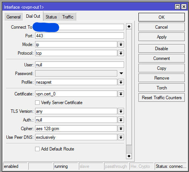
Task: Open the Status tab
Action: pyautogui.click(x=51, y=17)
